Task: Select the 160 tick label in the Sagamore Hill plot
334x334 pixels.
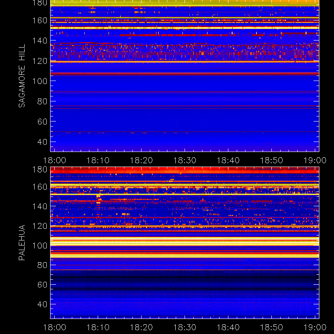Action: point(40,20)
